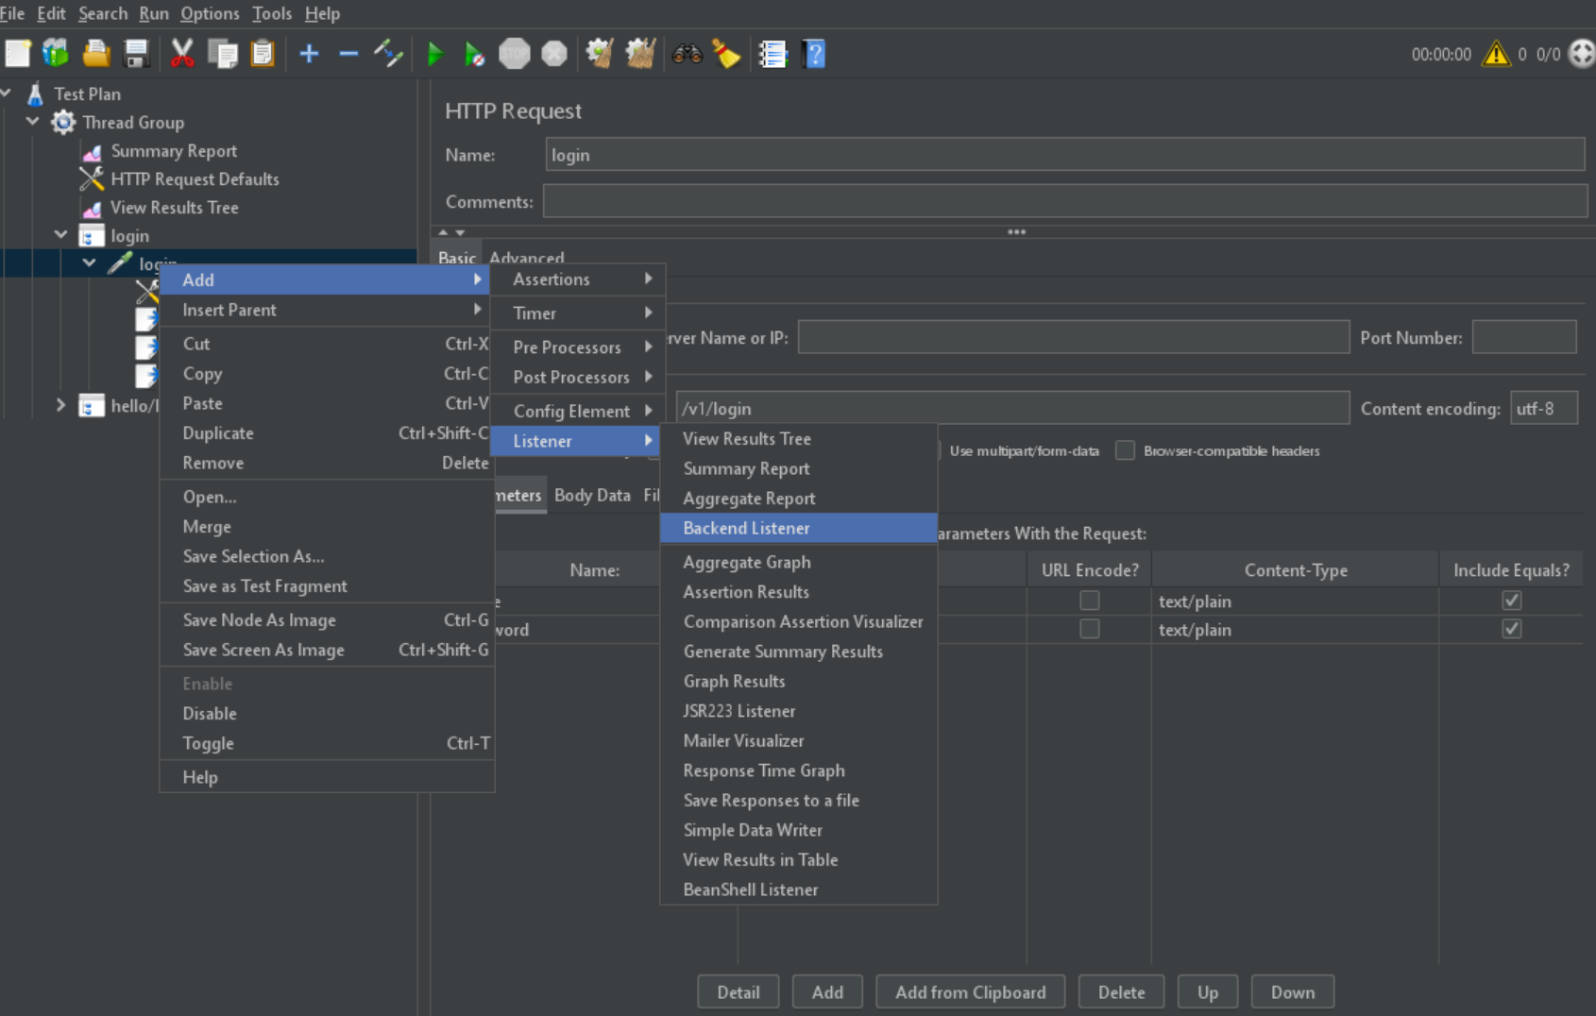Click the Collapse All minus icon
The height and width of the screenshot is (1016, 1596).
pyautogui.click(x=348, y=54)
